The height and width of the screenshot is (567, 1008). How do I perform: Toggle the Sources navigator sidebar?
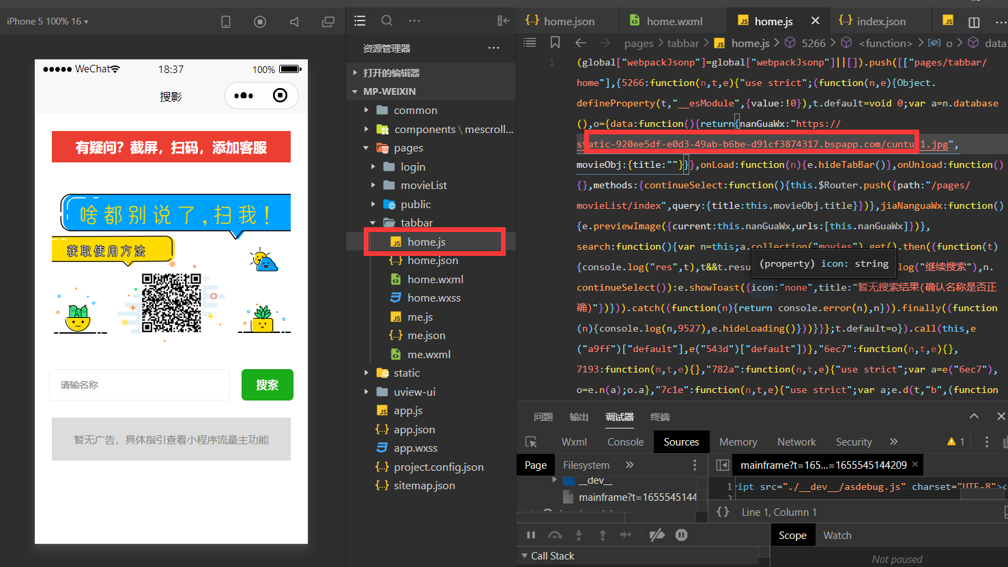coord(723,465)
